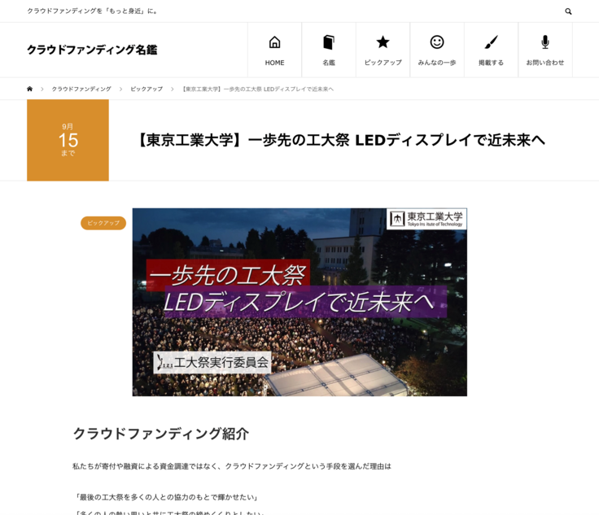Viewport: 599px width, 515px height.
Task: Click the 工大祭 LED display banner image
Action: point(299,302)
